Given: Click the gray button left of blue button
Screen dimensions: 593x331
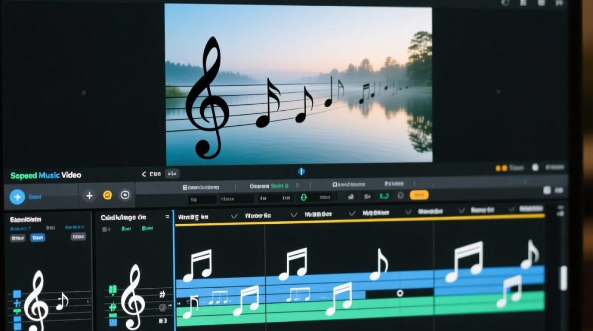Looking at the screenshot, I should (18, 238).
